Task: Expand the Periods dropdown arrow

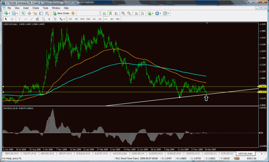Action: (x=161, y=13)
